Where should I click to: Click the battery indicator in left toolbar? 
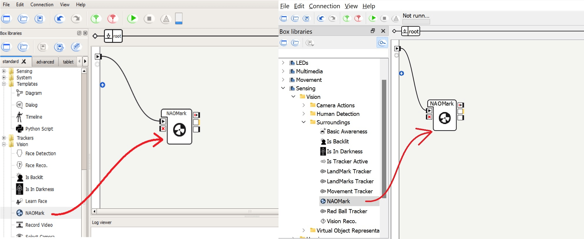coord(179,18)
